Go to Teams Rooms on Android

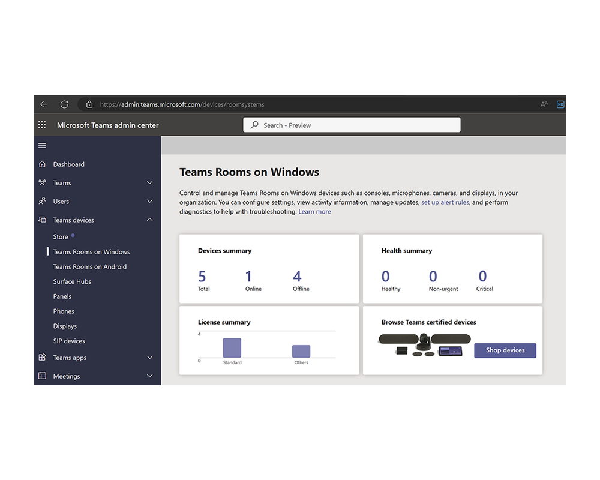pos(90,266)
